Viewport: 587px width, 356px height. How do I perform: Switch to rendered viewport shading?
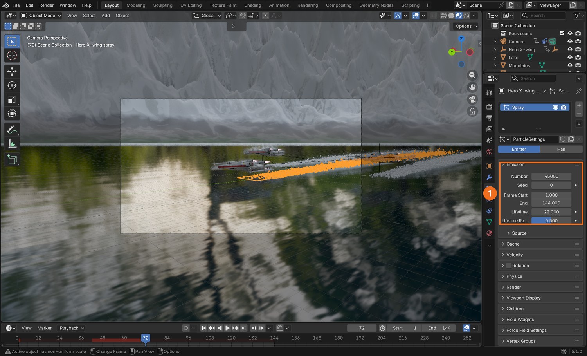pos(466,16)
